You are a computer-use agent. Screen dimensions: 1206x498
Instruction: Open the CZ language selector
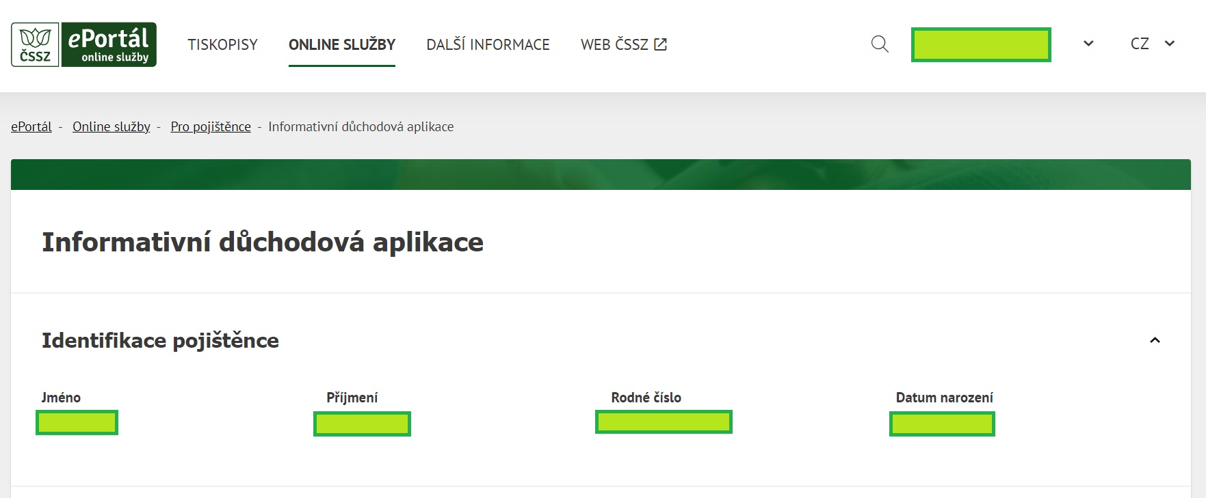click(x=1152, y=44)
